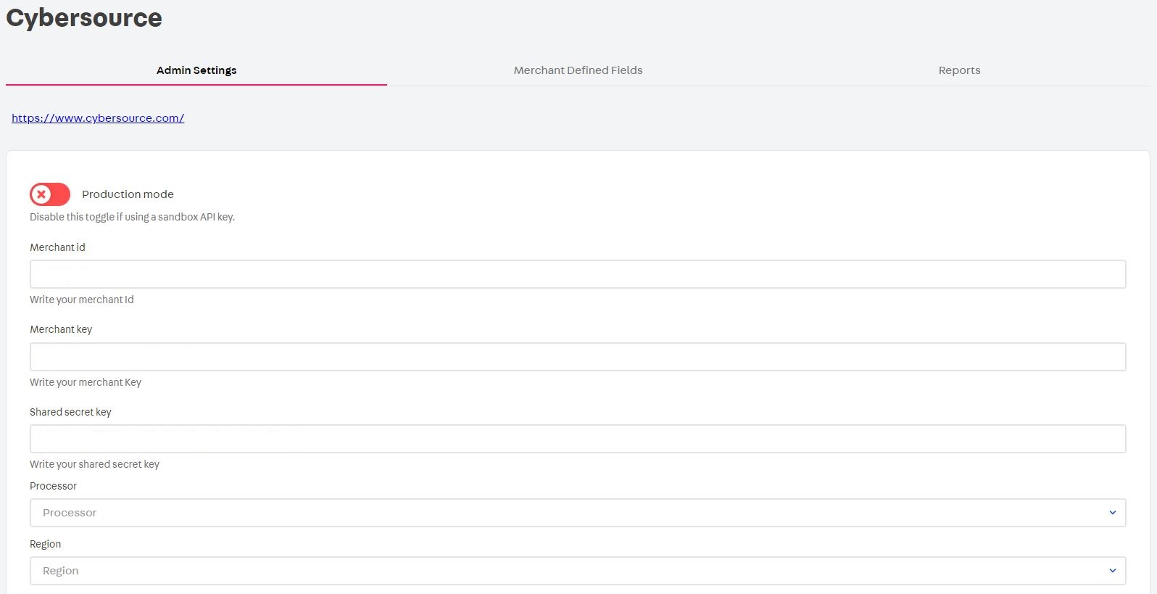Switch to the Admin Settings tab
Screen dimensions: 1157x594
point(196,70)
